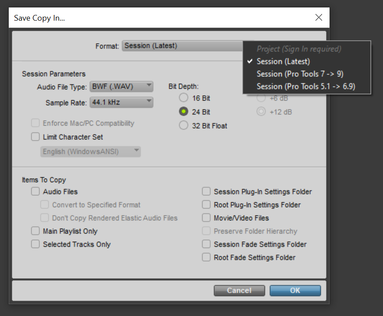The height and width of the screenshot is (316, 383).
Task: Check the Movie/Video Files option
Action: click(x=206, y=218)
